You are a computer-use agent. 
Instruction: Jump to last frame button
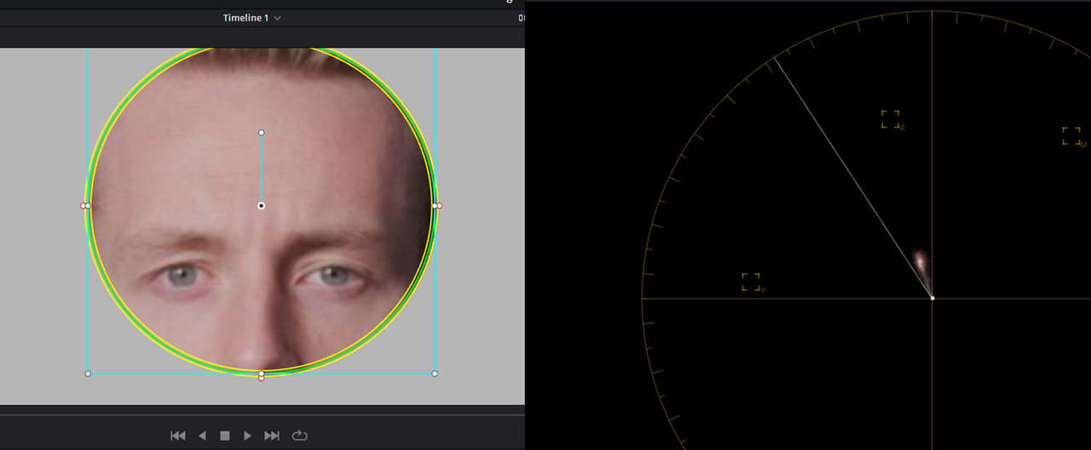(x=272, y=436)
